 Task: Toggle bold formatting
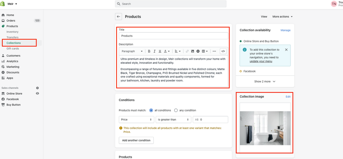click(149, 51)
